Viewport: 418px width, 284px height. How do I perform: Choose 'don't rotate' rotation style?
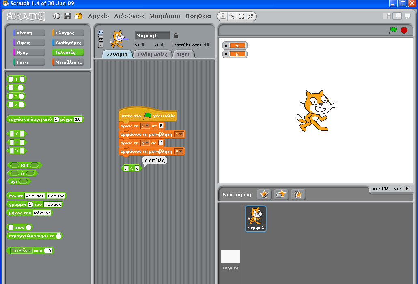coord(101,45)
